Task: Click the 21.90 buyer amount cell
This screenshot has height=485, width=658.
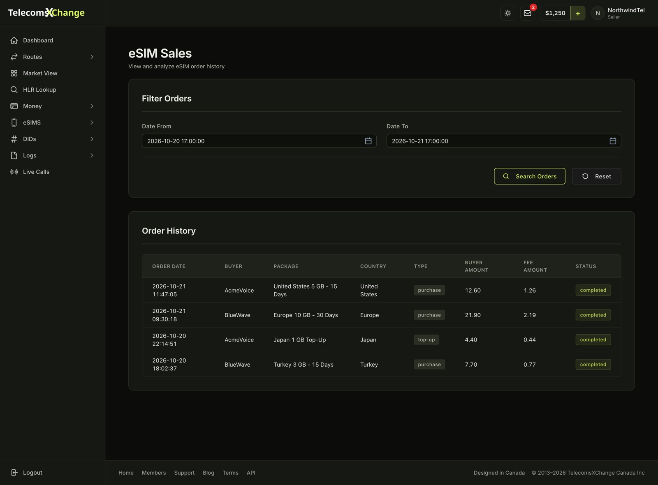Action: 473,315
